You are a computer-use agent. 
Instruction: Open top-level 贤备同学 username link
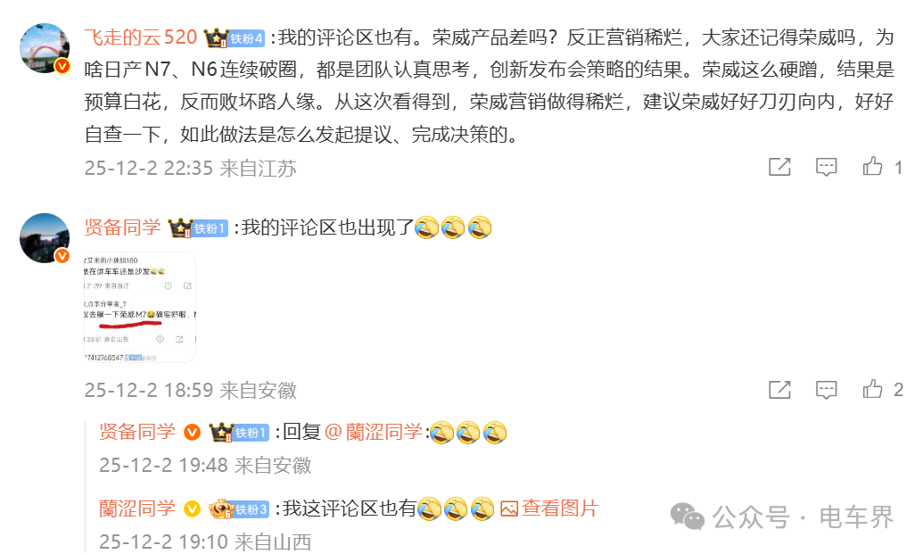click(x=122, y=227)
